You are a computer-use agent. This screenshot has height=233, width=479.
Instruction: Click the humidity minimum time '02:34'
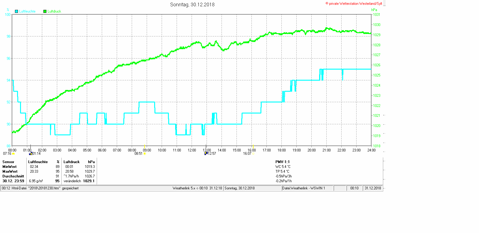click(x=34, y=167)
